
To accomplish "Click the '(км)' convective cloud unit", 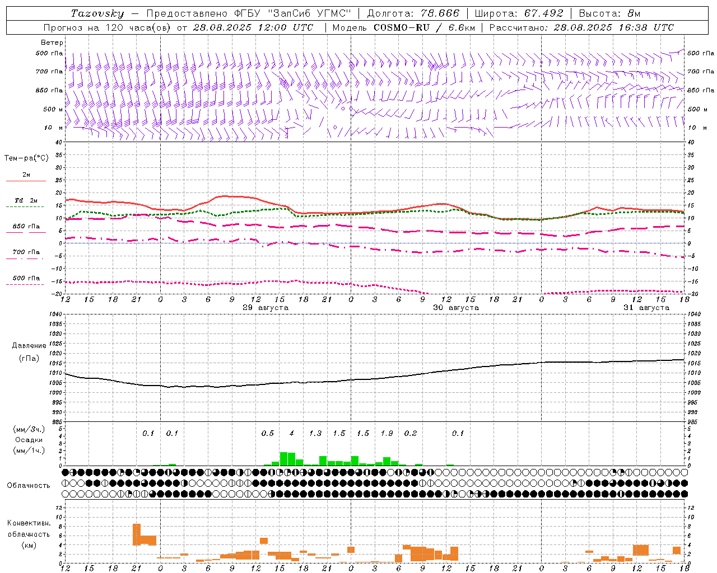I will click(x=29, y=545).
